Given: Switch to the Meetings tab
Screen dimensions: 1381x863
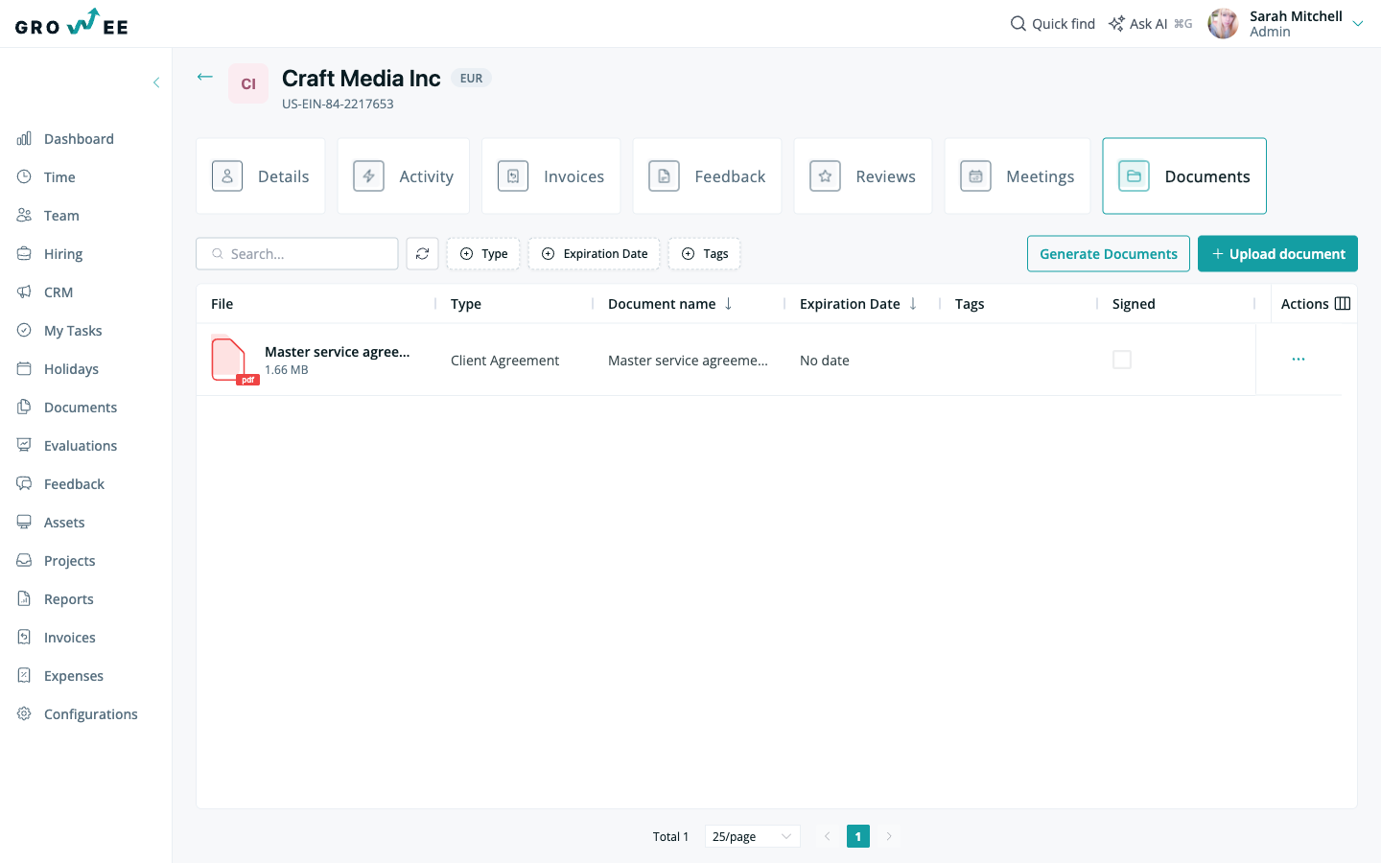Looking at the screenshot, I should coord(1018,176).
